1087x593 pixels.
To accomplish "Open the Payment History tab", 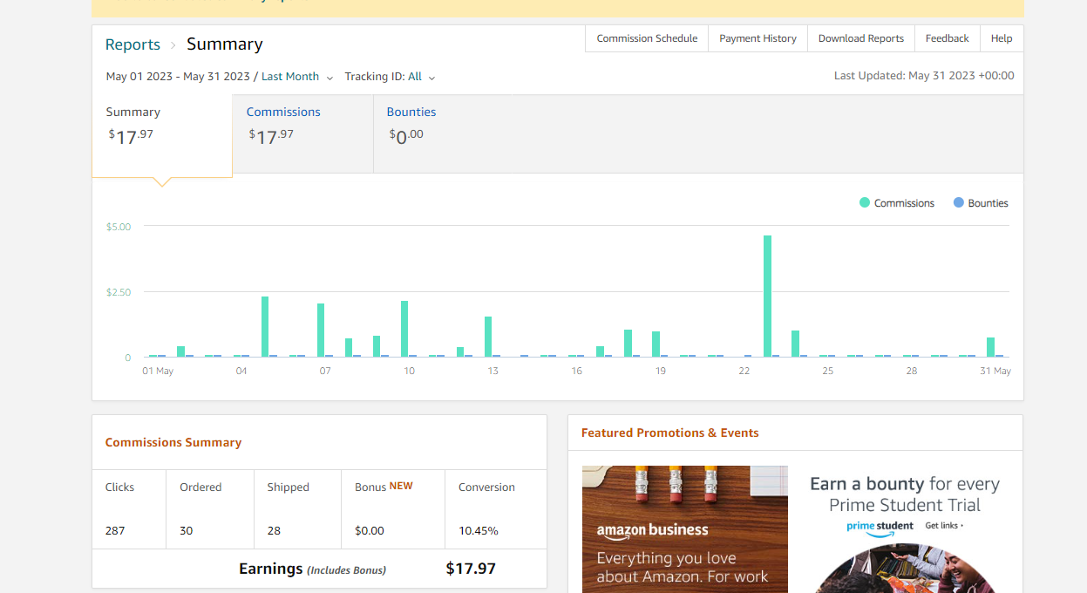I will [x=758, y=38].
